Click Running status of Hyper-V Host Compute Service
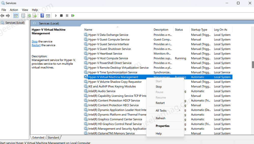The height and width of the screenshot is (144, 254). tap(180, 58)
